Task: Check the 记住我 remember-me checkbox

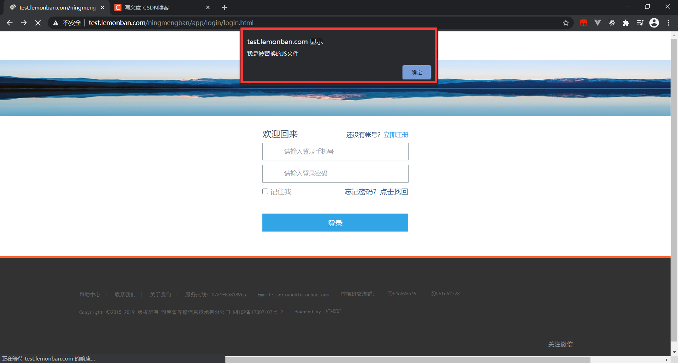Action: tap(265, 191)
